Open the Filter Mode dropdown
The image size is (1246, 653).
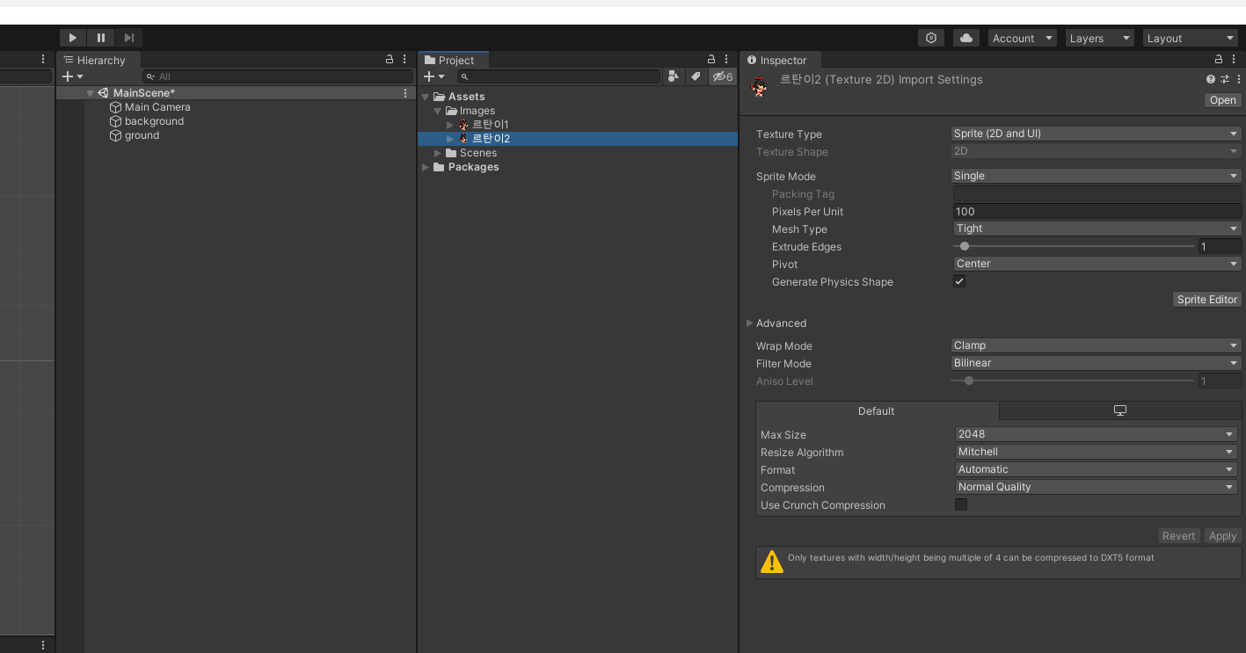tap(1096, 363)
